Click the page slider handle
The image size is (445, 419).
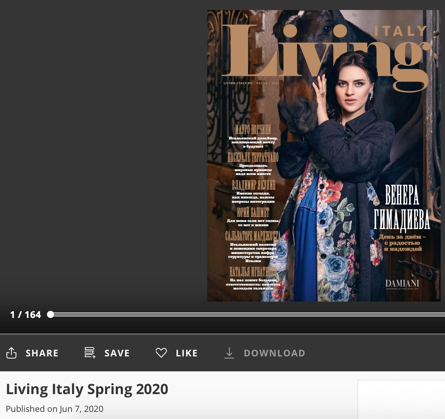[x=51, y=314]
